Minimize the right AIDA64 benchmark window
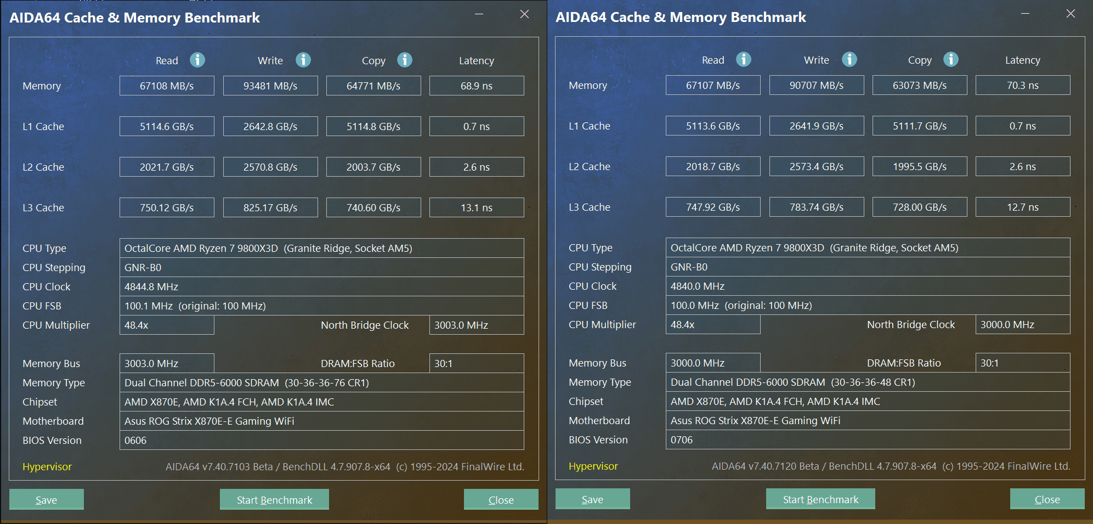The height and width of the screenshot is (524, 1093). (1025, 14)
